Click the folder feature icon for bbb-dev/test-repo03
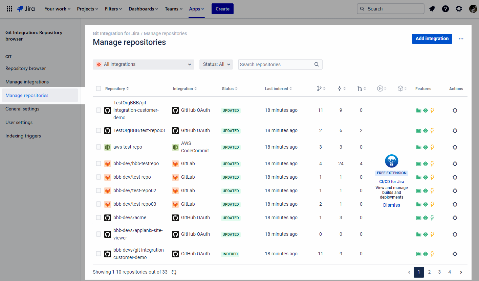The height and width of the screenshot is (281, 479). click(x=419, y=204)
